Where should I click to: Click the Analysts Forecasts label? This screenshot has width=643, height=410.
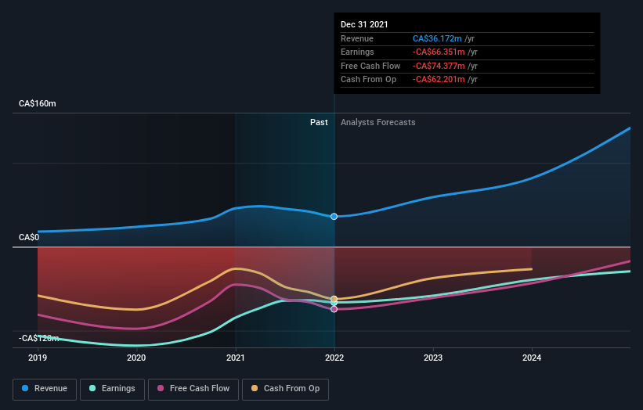377,123
